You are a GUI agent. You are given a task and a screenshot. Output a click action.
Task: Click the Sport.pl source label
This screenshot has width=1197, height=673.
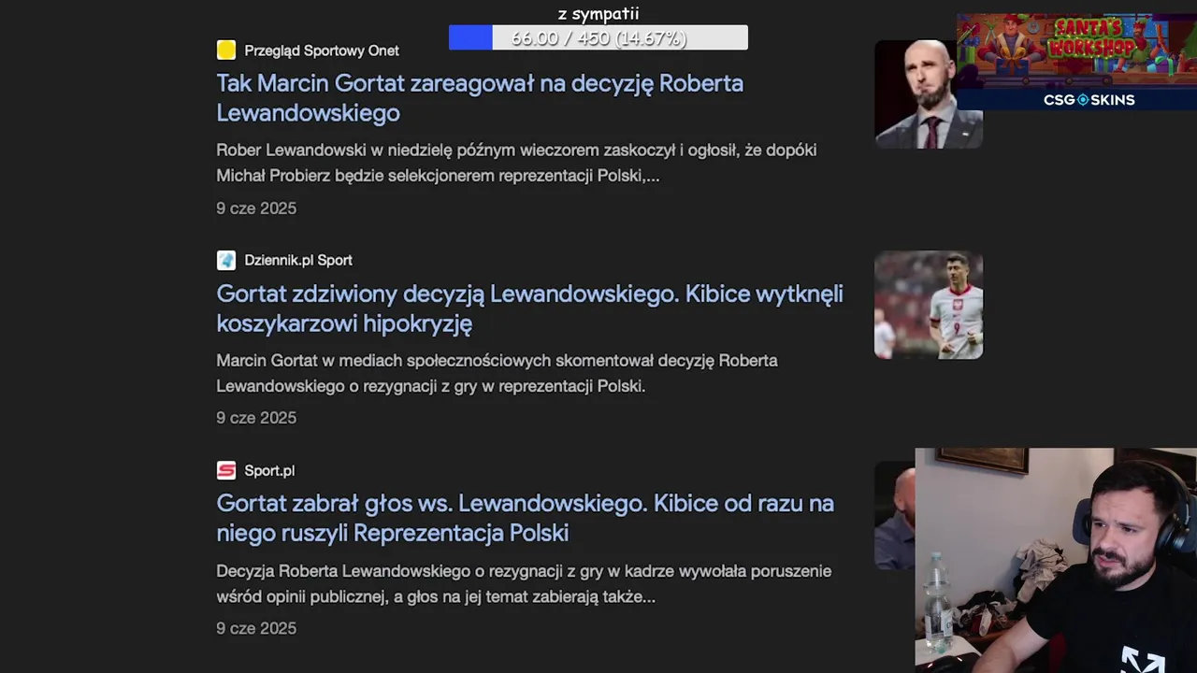[x=269, y=470]
